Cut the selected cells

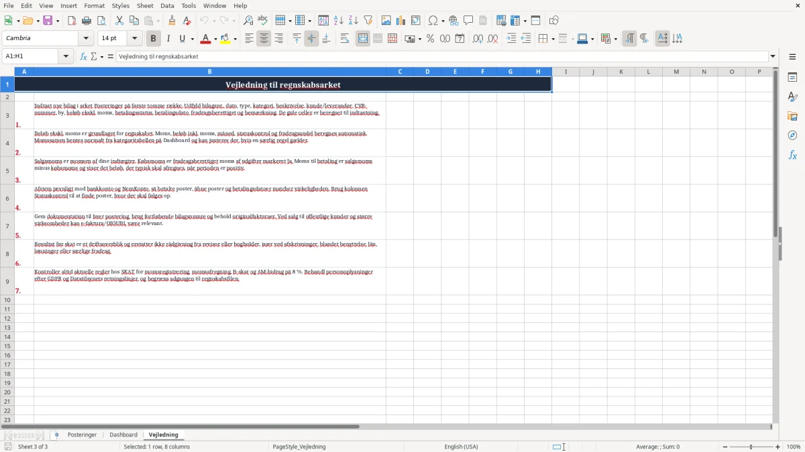coord(119,21)
